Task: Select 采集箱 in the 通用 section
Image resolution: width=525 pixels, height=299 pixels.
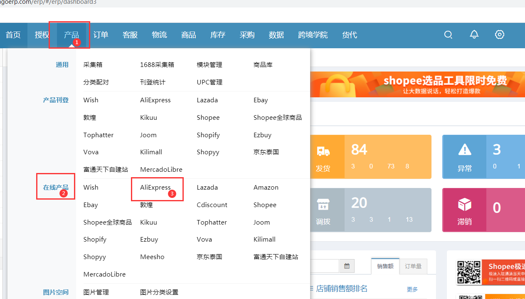Action: click(x=93, y=65)
